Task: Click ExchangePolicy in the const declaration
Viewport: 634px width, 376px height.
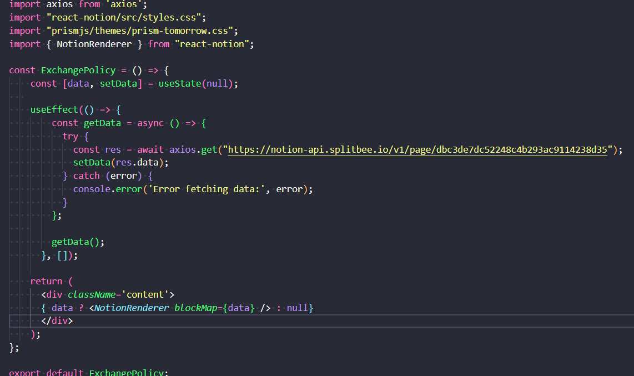Action: point(78,71)
